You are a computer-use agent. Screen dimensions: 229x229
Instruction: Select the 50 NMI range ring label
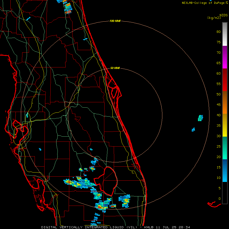[x=115, y=68]
